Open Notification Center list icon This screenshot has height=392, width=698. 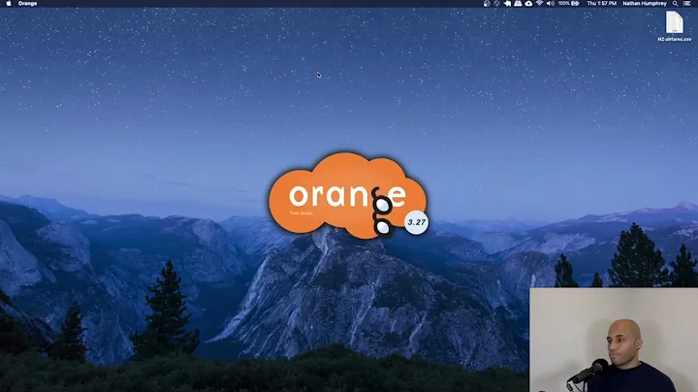pyautogui.click(x=687, y=3)
